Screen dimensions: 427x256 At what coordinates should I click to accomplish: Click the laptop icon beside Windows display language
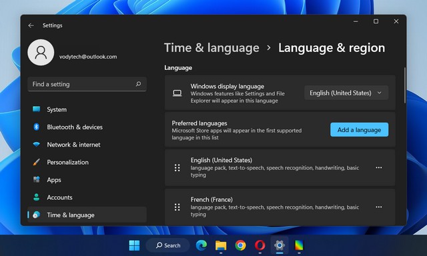[x=177, y=93]
